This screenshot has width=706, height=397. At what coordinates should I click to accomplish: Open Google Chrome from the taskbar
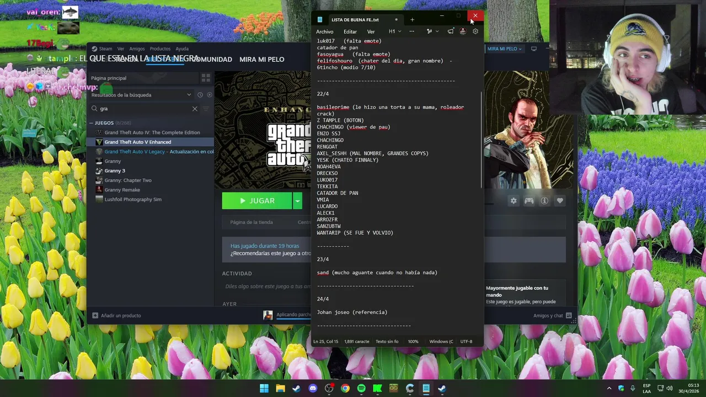pyautogui.click(x=345, y=388)
